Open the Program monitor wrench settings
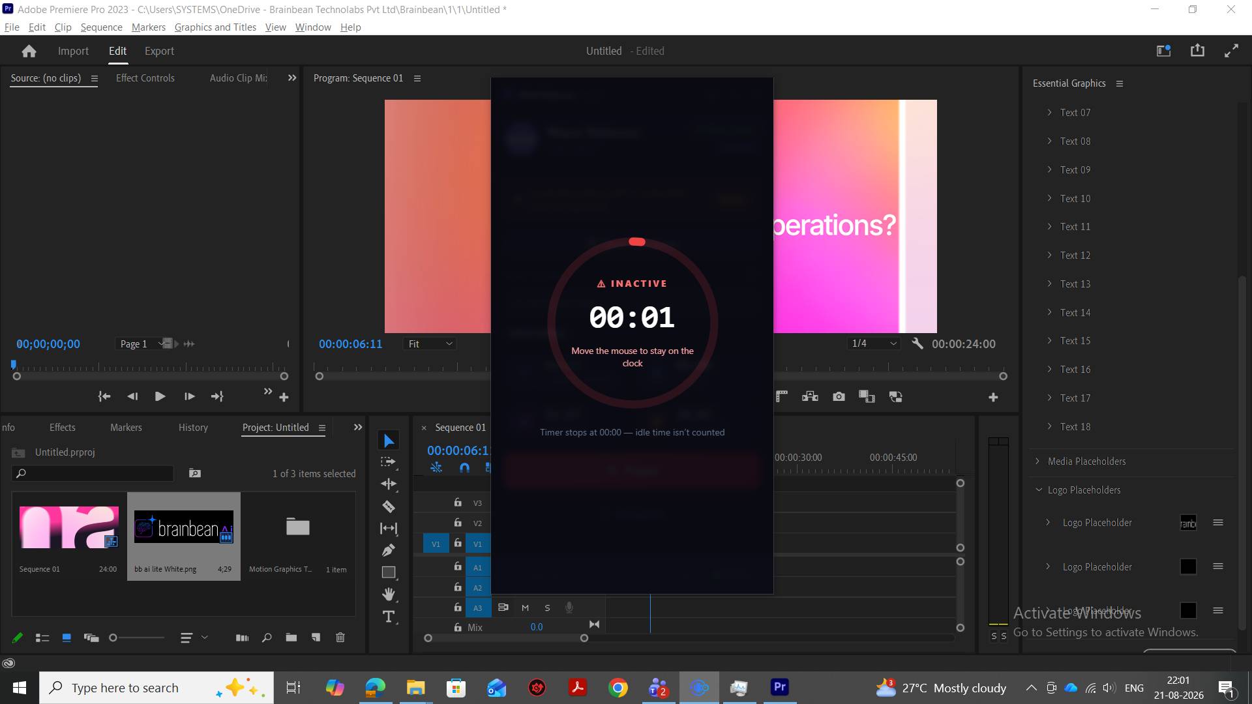1252x704 pixels. [917, 344]
